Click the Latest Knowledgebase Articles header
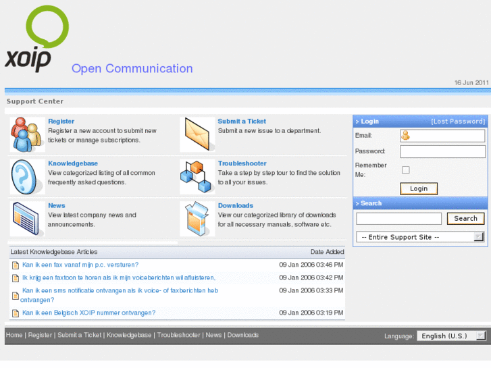 tap(54, 252)
